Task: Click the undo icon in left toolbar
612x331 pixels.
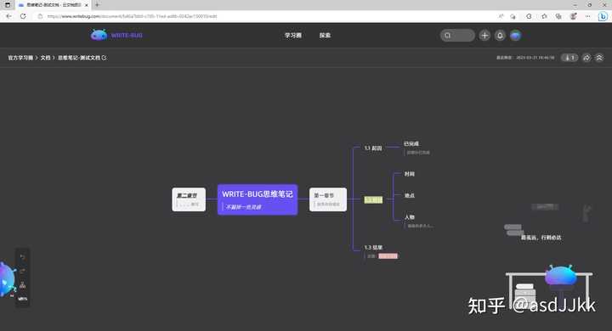Action: tap(23, 257)
